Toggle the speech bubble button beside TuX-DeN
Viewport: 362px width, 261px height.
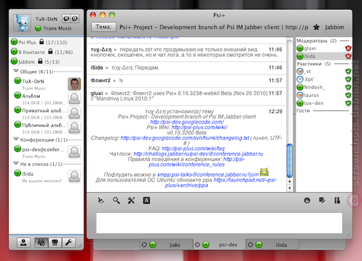67,19
